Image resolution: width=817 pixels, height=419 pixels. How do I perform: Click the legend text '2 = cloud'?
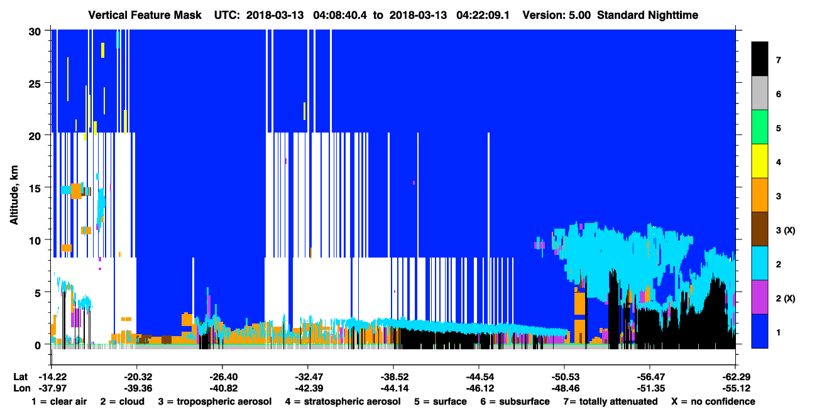pos(122,401)
